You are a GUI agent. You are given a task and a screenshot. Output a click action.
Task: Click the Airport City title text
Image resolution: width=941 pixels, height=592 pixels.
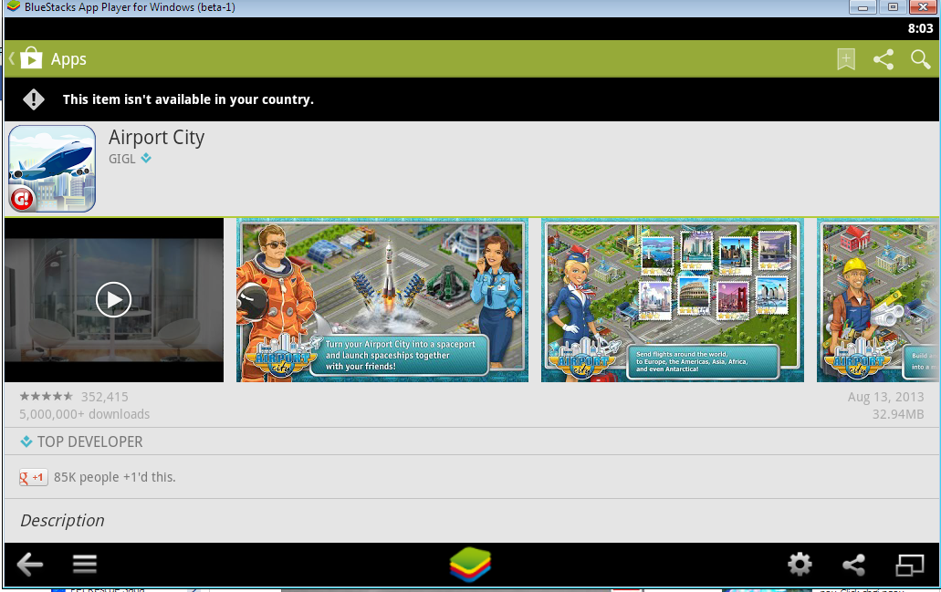[157, 138]
